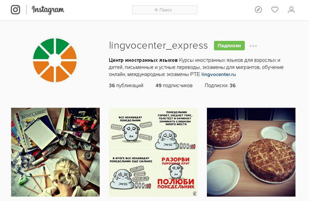309x201 pixels.
Task: Open the Explore compass icon
Action: [258, 9]
